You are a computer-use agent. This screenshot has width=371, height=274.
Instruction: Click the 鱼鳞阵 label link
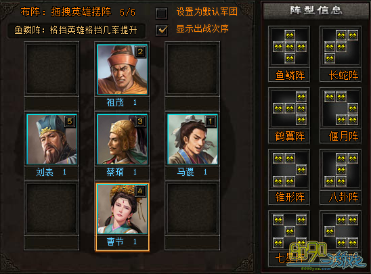pos(290,75)
